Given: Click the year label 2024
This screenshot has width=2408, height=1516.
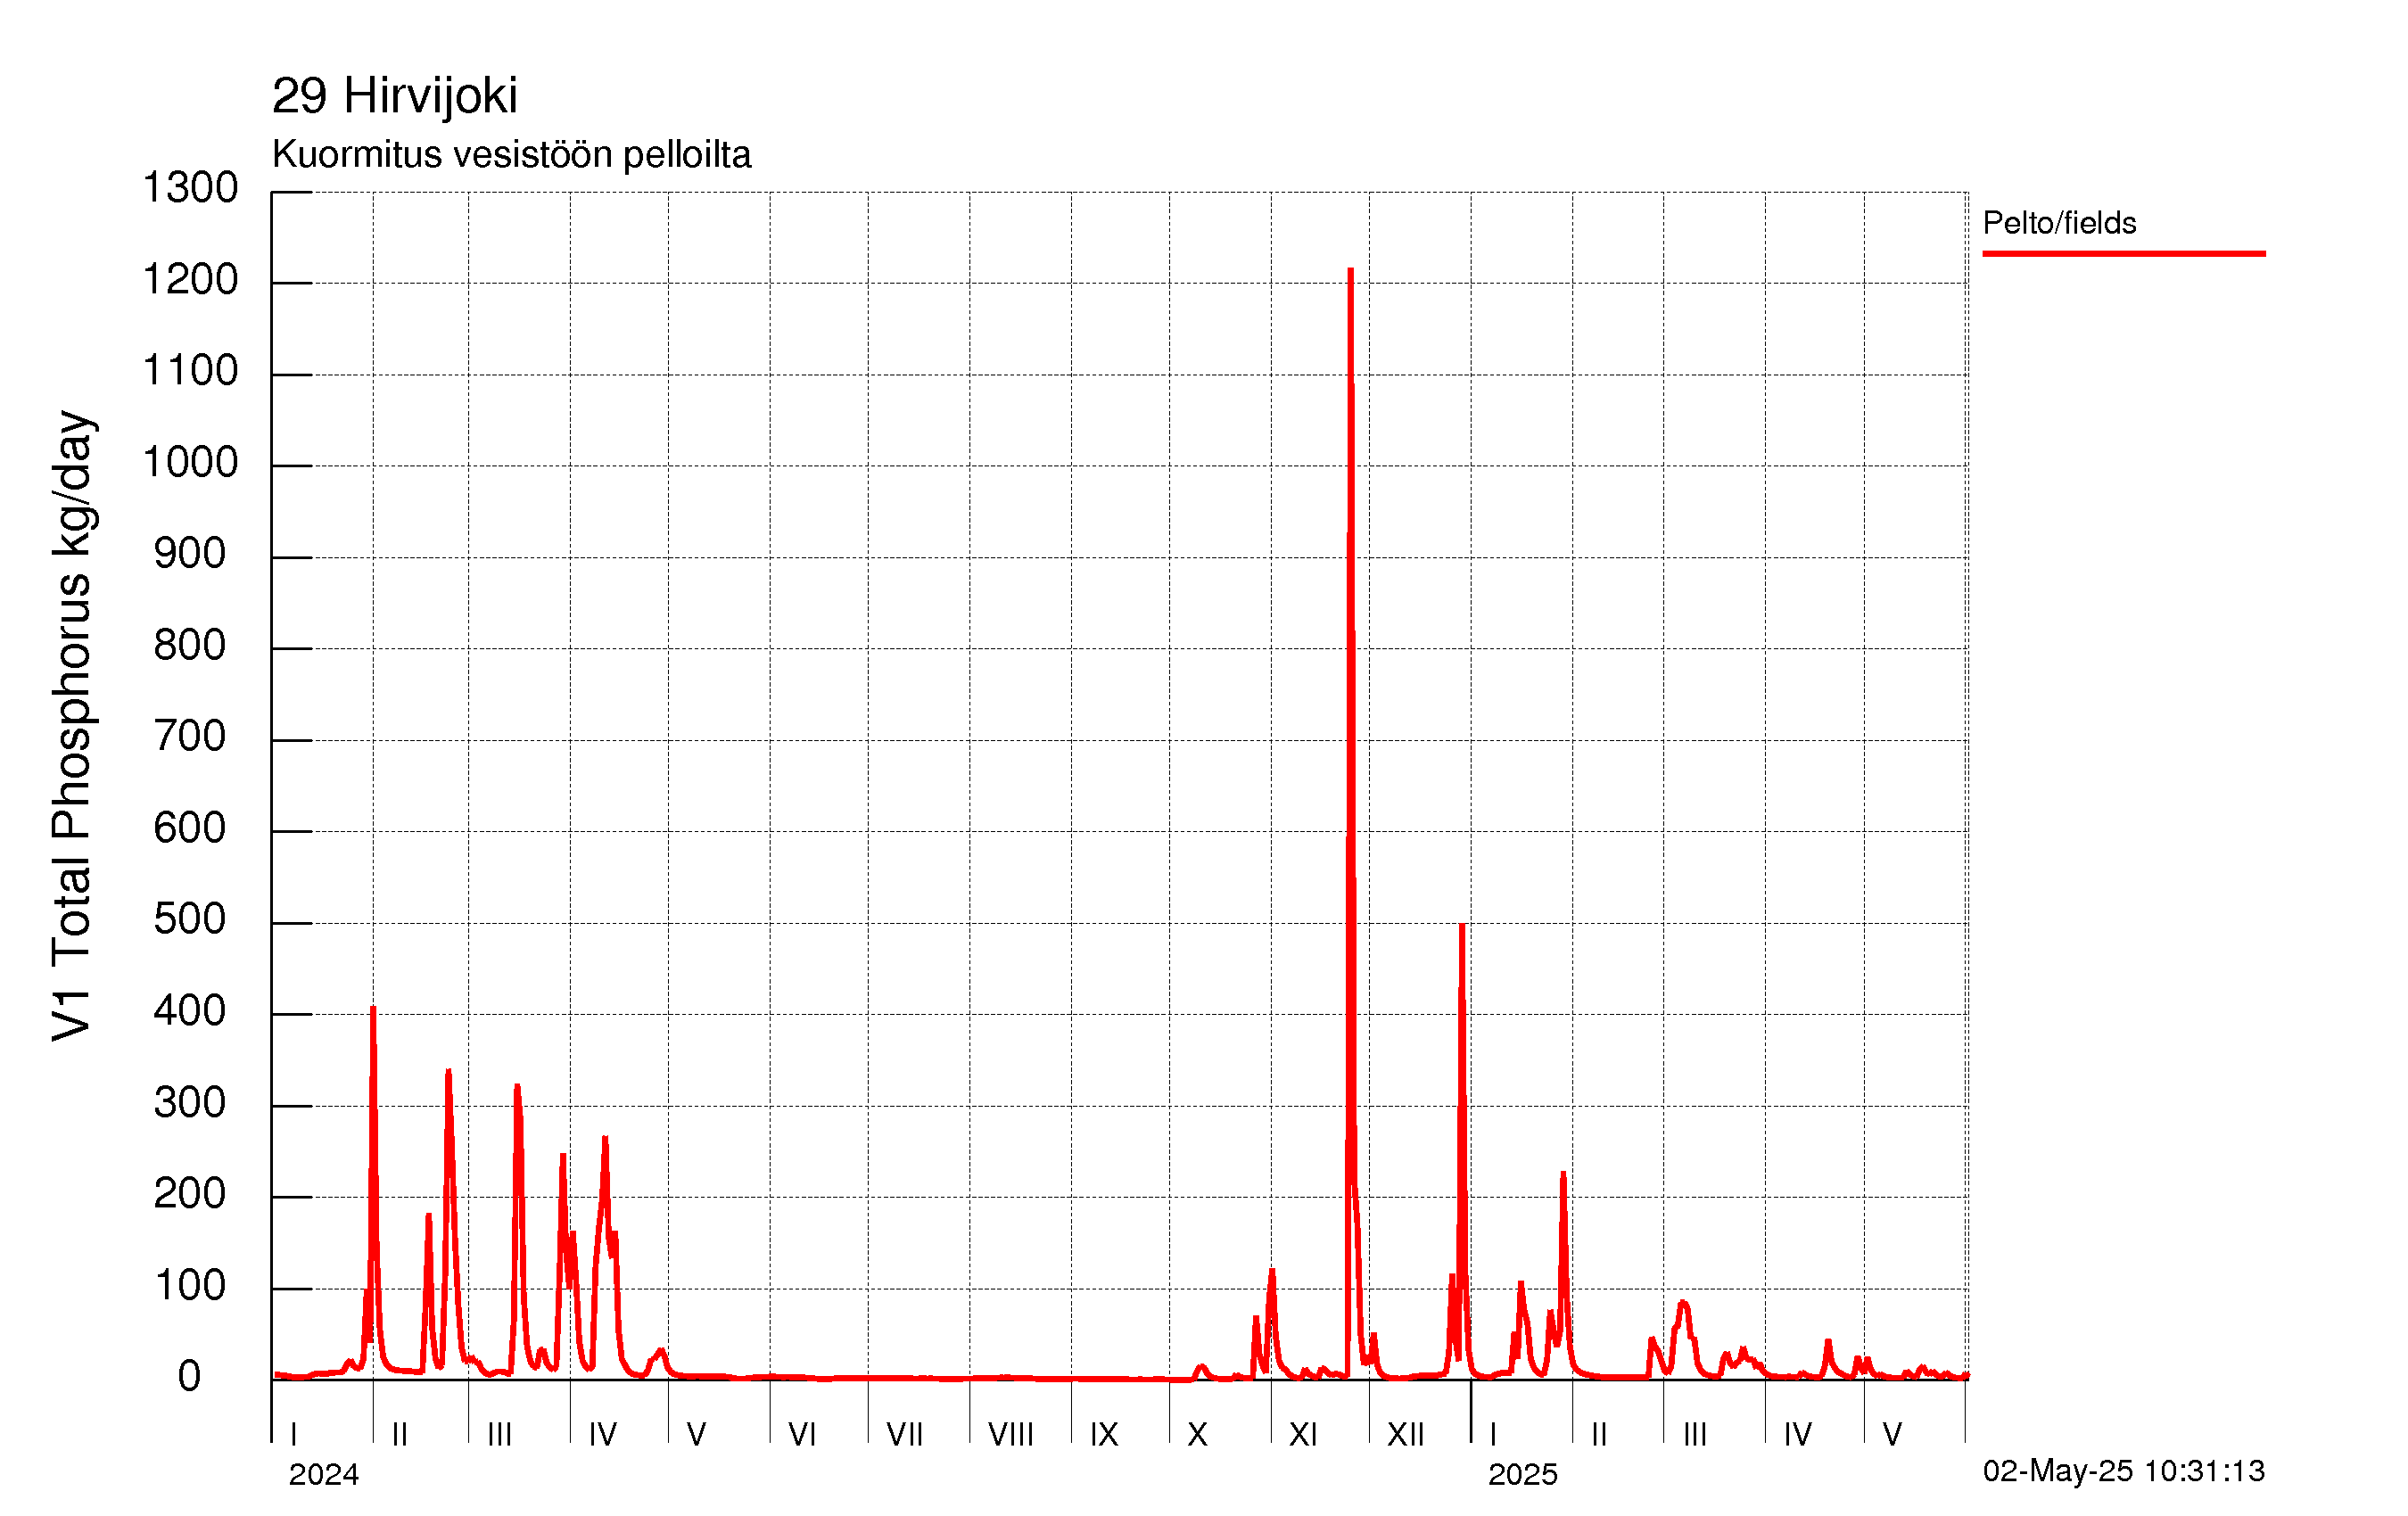Looking at the screenshot, I should coord(323,1474).
